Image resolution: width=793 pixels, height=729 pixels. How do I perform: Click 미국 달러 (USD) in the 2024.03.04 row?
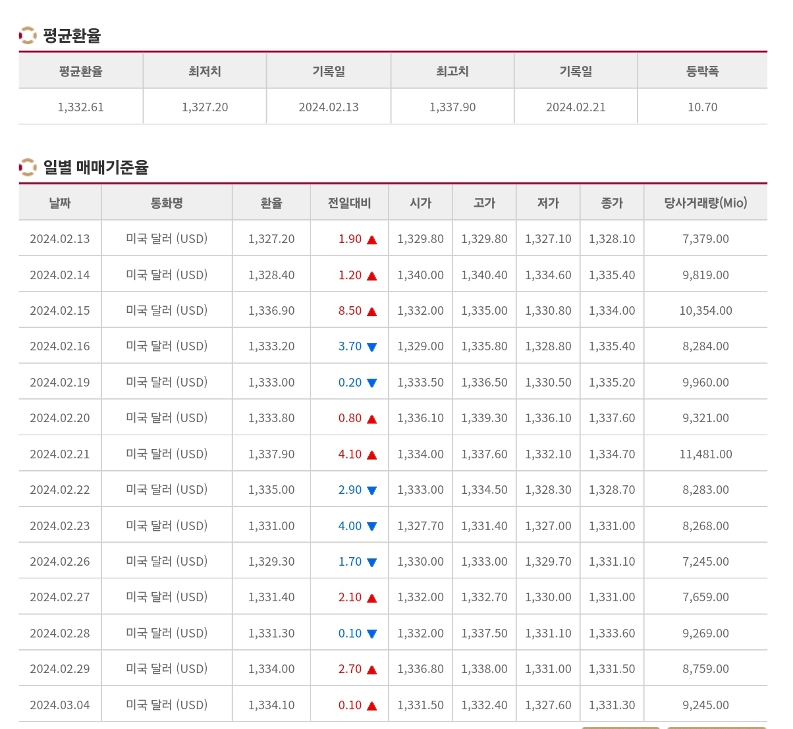pyautogui.click(x=167, y=705)
